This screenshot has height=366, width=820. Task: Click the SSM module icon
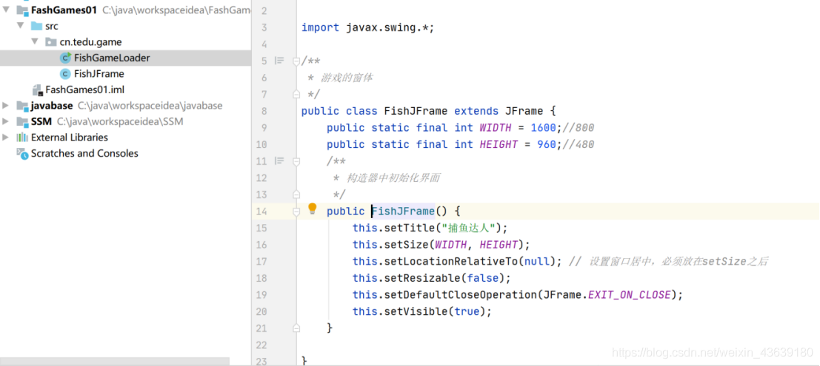click(x=22, y=122)
